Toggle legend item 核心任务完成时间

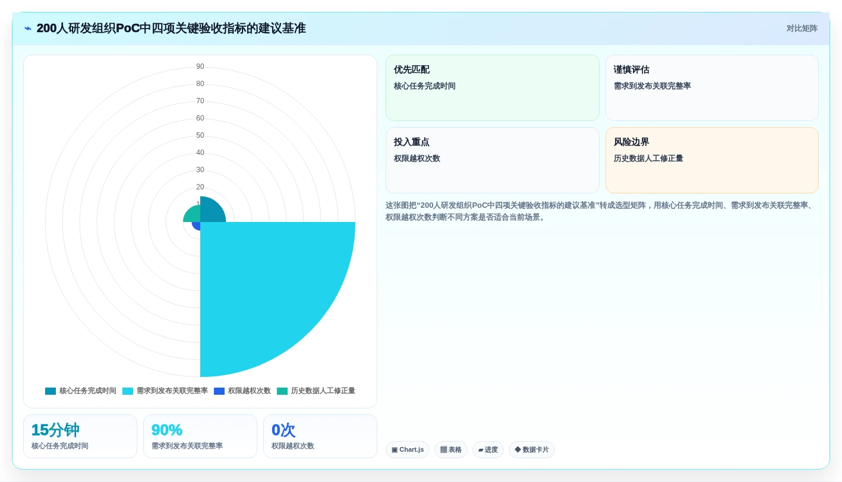pyautogui.click(x=81, y=391)
